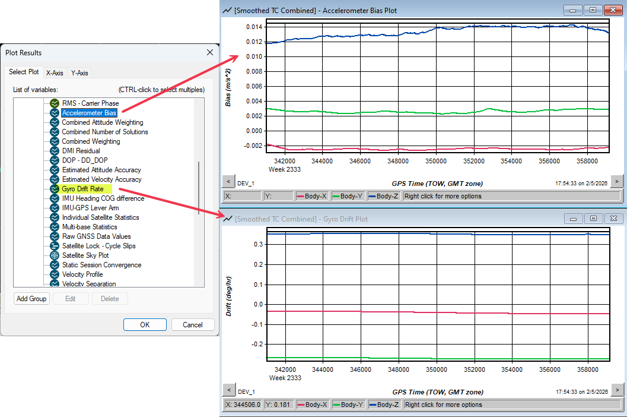
Task: Select Combined Attitude Weighting variable
Action: coord(103,122)
